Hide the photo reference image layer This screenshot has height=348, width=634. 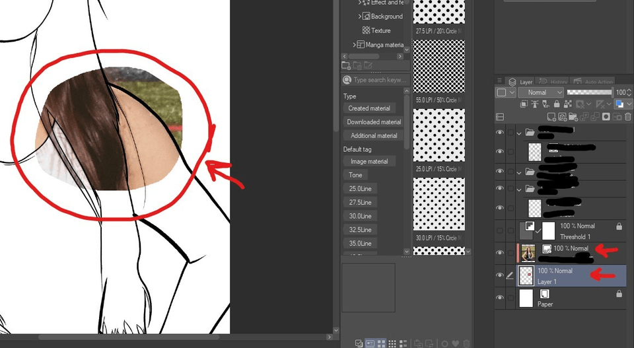(x=500, y=253)
